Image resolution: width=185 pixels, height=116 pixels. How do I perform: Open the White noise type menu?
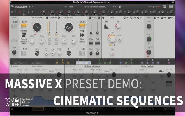[91, 39]
